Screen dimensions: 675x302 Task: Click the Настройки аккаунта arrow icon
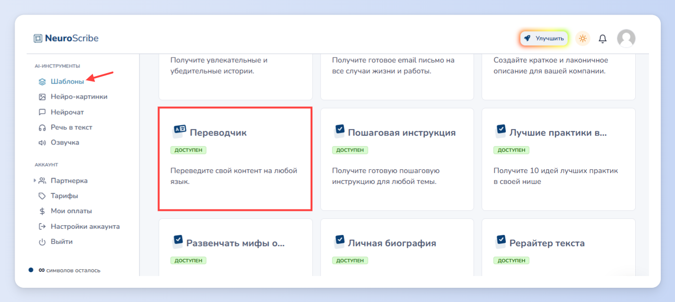coord(42,226)
